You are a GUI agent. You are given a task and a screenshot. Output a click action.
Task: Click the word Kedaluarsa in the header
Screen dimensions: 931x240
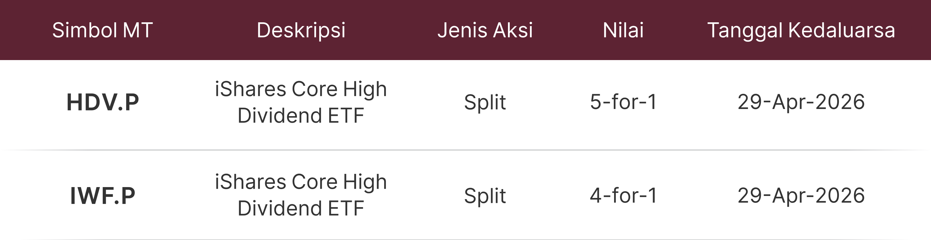[x=841, y=30]
